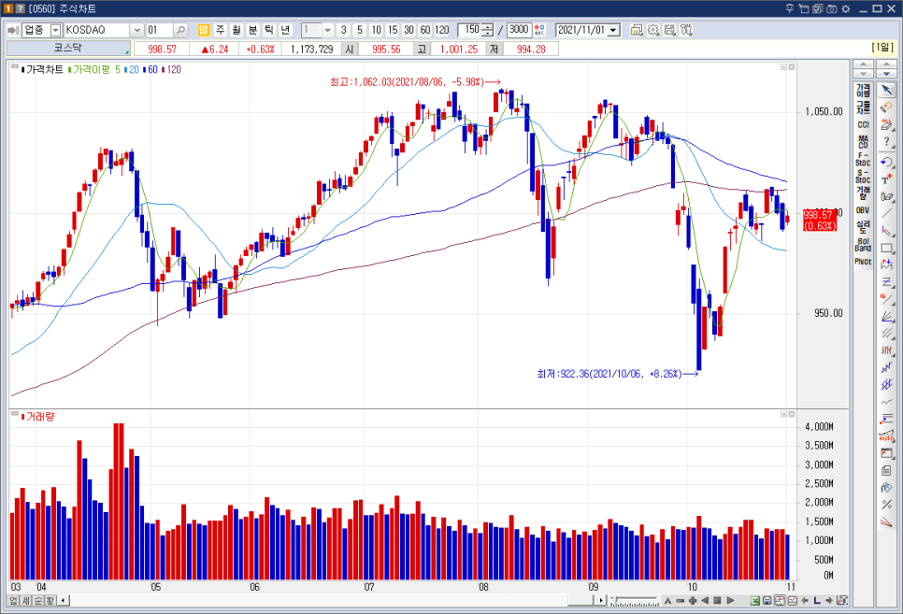The height and width of the screenshot is (614, 903).
Task: Click the Excel export icon
Action: pyautogui.click(x=755, y=601)
